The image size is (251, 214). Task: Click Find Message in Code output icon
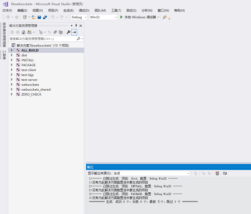196,173
